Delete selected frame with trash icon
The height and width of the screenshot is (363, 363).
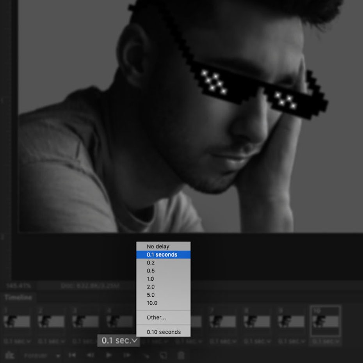pyautogui.click(x=181, y=356)
